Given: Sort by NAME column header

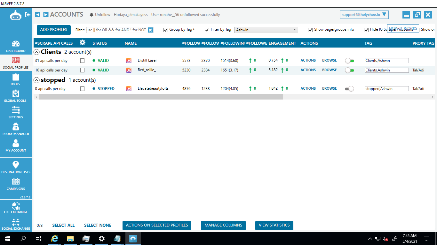Looking at the screenshot, I should [x=131, y=43].
